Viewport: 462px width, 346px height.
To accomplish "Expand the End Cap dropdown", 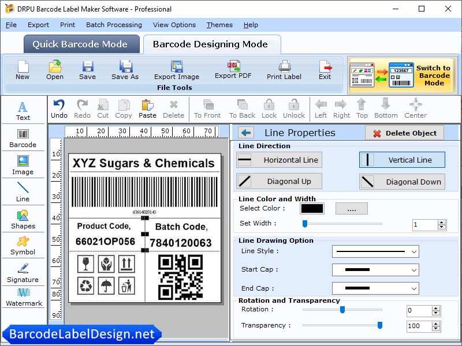I will [375, 288].
